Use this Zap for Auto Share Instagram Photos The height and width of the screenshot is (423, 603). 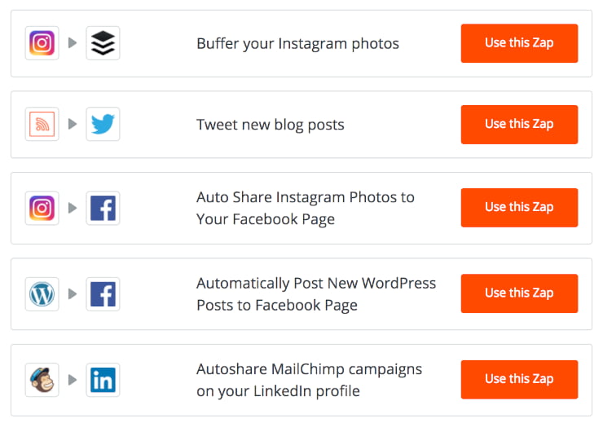click(x=519, y=208)
